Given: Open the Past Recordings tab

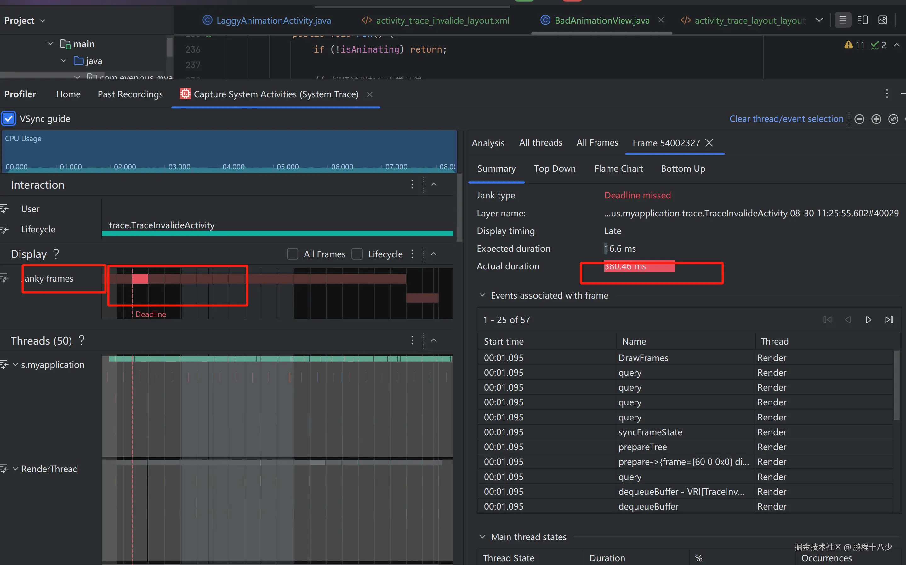Looking at the screenshot, I should click(130, 94).
